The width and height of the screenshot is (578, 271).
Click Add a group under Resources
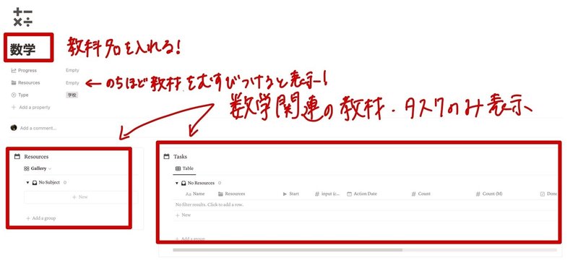(x=40, y=218)
